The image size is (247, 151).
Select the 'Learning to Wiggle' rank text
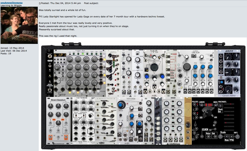click(x=11, y=5)
